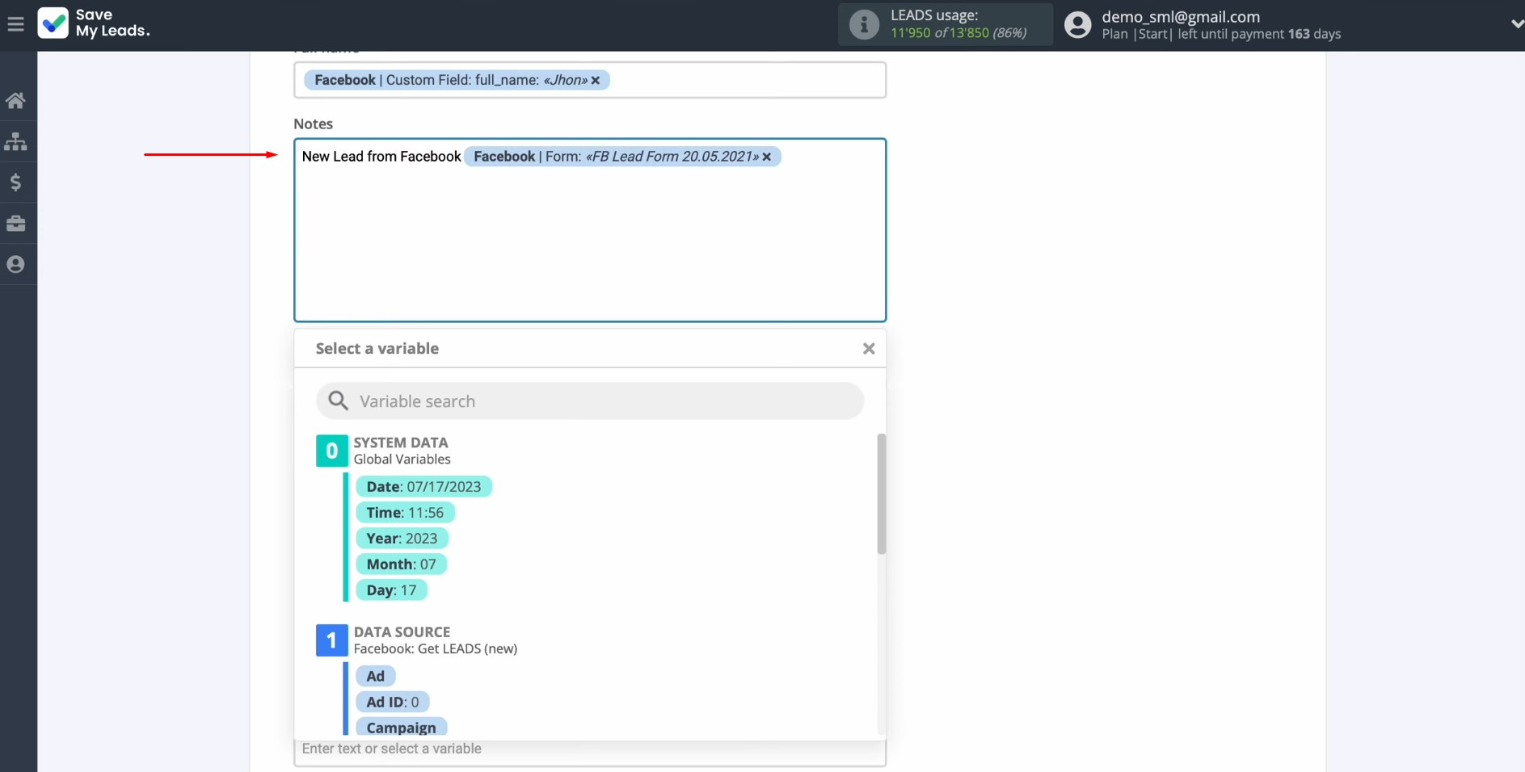Remove the FB Lead Form variable tag
This screenshot has height=772, width=1525.
click(767, 157)
